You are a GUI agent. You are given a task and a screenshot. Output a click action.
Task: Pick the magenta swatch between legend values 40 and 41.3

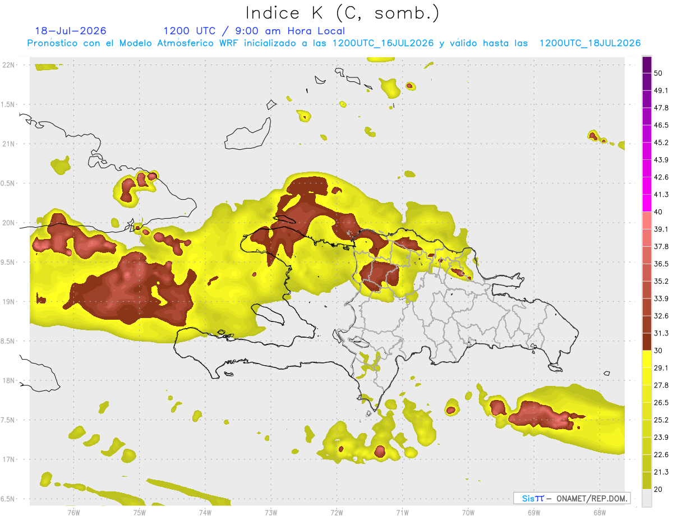pos(647,204)
